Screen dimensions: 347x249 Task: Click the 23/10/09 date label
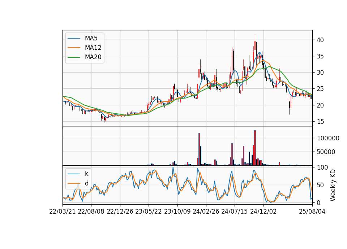[177, 211]
